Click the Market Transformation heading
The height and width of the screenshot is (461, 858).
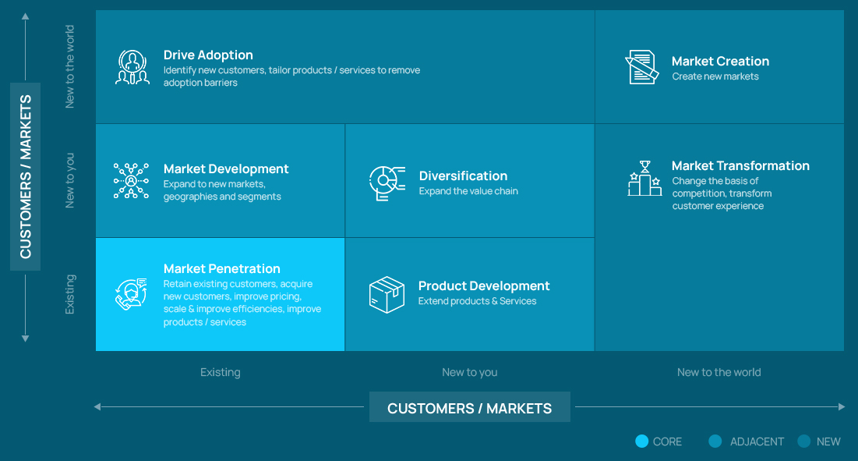[x=740, y=166]
